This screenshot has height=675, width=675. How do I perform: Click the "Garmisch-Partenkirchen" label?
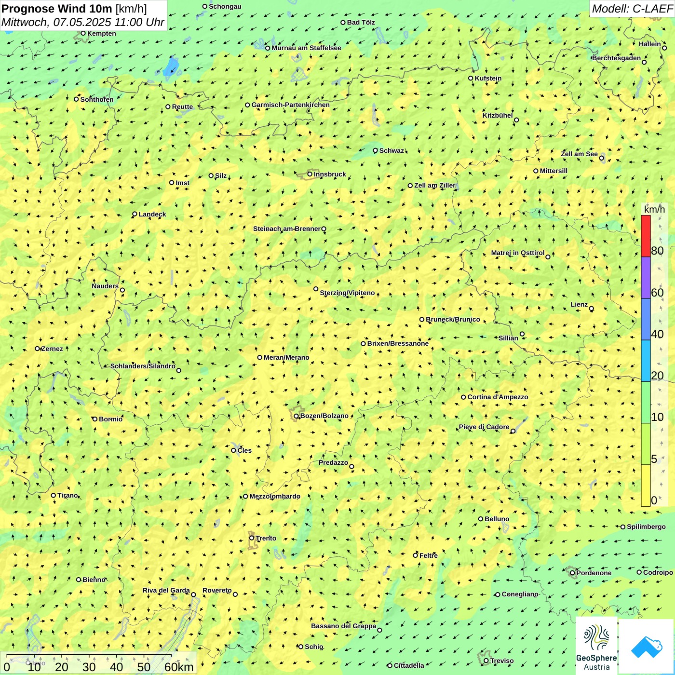click(x=291, y=105)
